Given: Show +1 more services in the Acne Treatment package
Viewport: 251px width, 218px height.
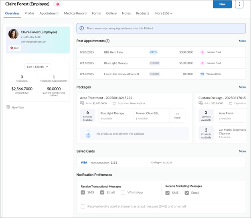Looking at the screenshot, I should coord(177,115).
